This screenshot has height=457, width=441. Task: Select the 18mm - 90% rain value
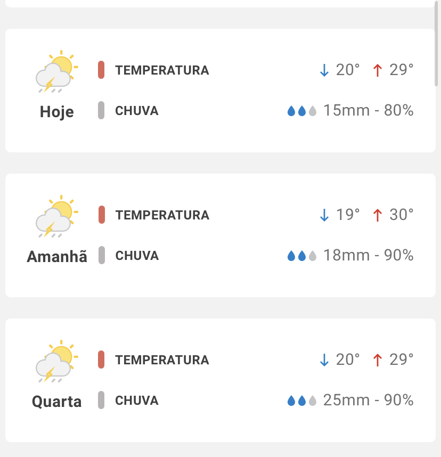click(368, 256)
